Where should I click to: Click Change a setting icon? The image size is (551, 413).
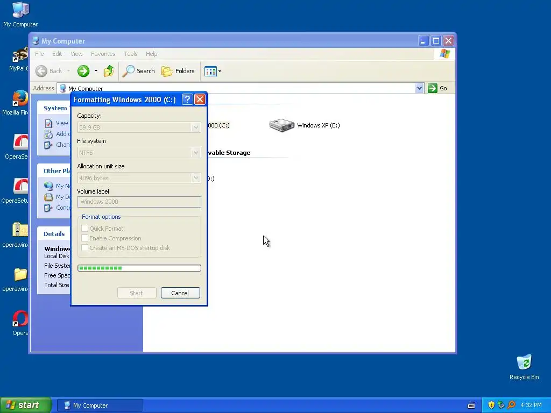point(48,145)
